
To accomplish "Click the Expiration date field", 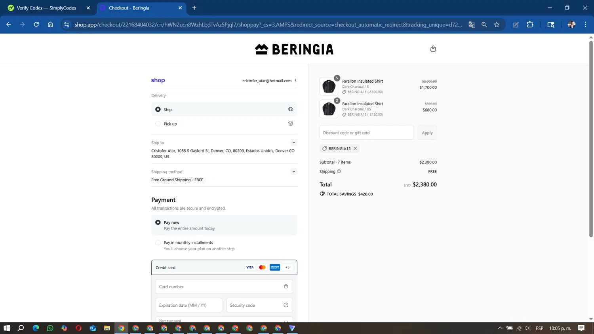I will coord(189,305).
